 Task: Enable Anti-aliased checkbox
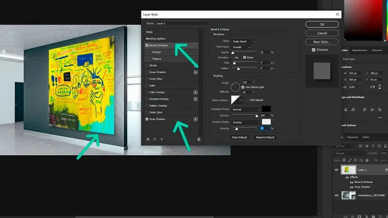(247, 100)
